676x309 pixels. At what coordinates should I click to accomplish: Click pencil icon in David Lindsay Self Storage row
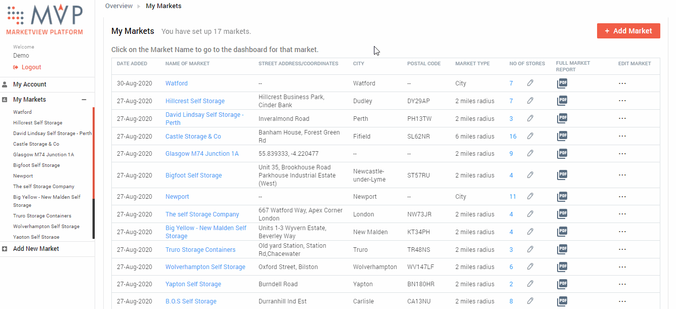(530, 118)
